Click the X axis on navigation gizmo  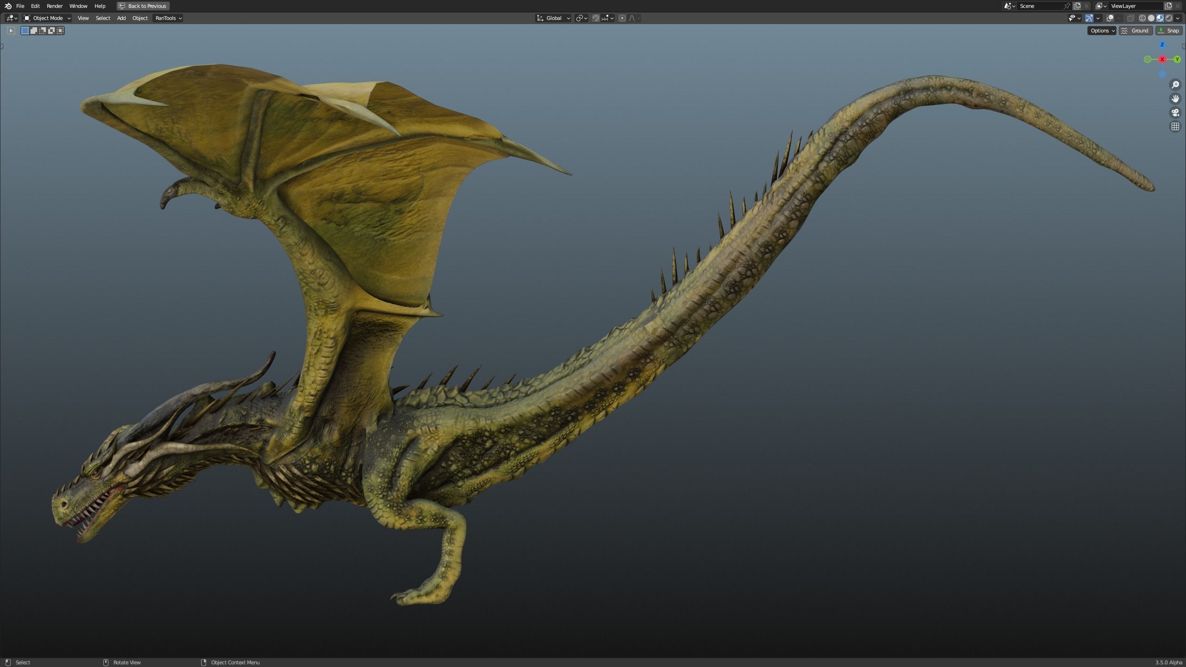point(1162,59)
